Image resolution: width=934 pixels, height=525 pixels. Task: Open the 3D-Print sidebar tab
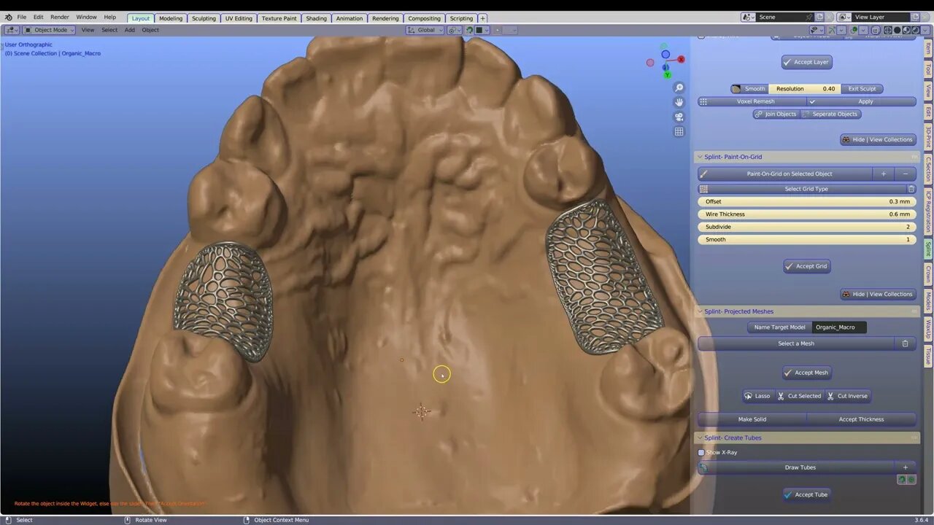coord(928,136)
